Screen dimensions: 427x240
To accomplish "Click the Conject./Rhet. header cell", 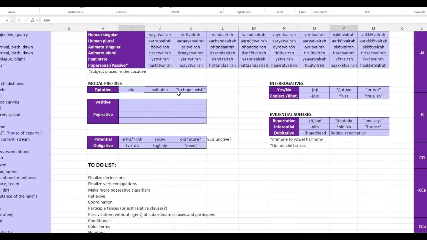I will tap(284, 96).
